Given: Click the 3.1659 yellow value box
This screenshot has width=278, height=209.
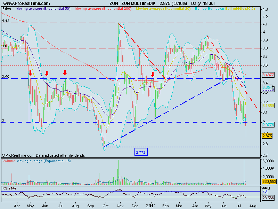Looking at the screenshot, I should tap(268, 106).
